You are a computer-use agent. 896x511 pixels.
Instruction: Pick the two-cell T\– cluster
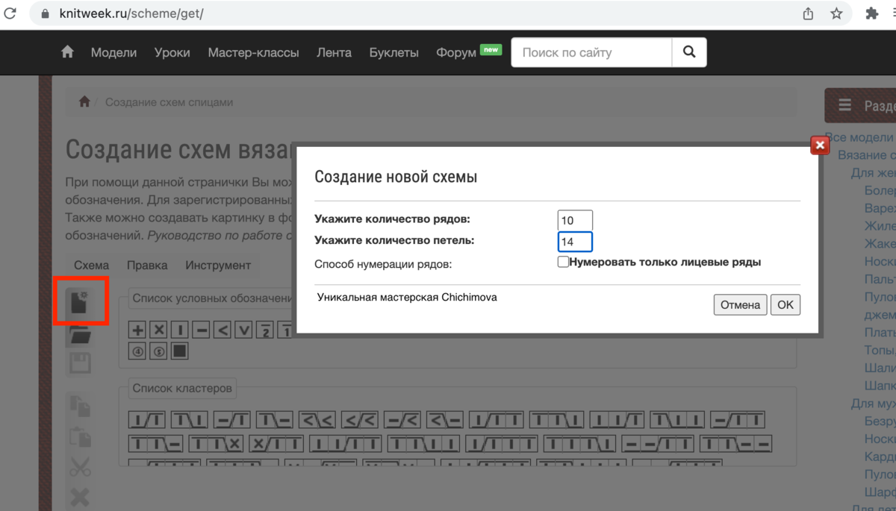pos(275,420)
